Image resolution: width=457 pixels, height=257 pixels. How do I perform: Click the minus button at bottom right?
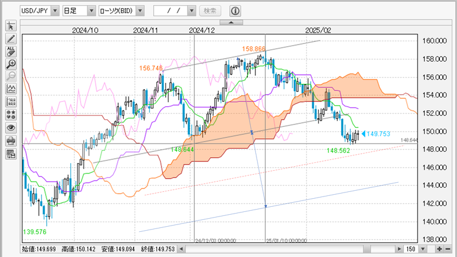(449, 250)
